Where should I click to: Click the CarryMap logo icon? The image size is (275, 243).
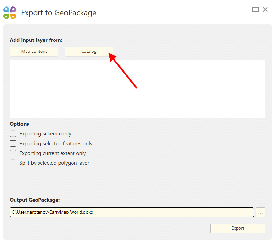point(10,13)
